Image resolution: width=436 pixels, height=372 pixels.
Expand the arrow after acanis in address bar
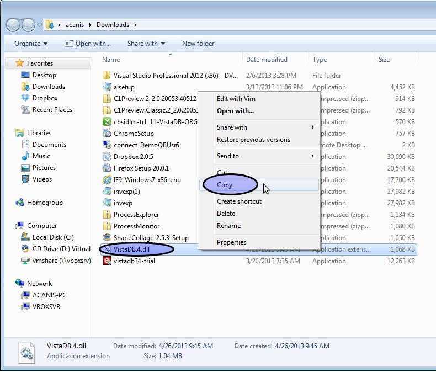tap(91, 25)
